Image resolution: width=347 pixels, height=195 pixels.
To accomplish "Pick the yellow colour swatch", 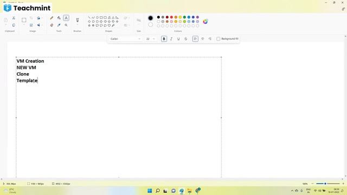I will (180, 17).
